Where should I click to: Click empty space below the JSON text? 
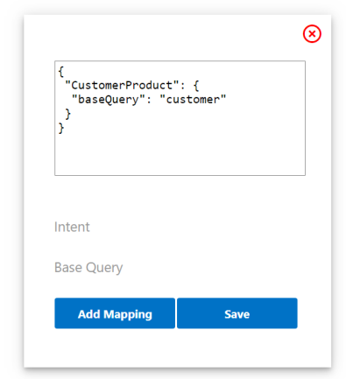pyautogui.click(x=180, y=155)
